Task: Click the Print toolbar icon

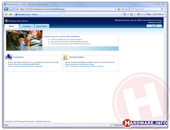Action: (x=138, y=14)
